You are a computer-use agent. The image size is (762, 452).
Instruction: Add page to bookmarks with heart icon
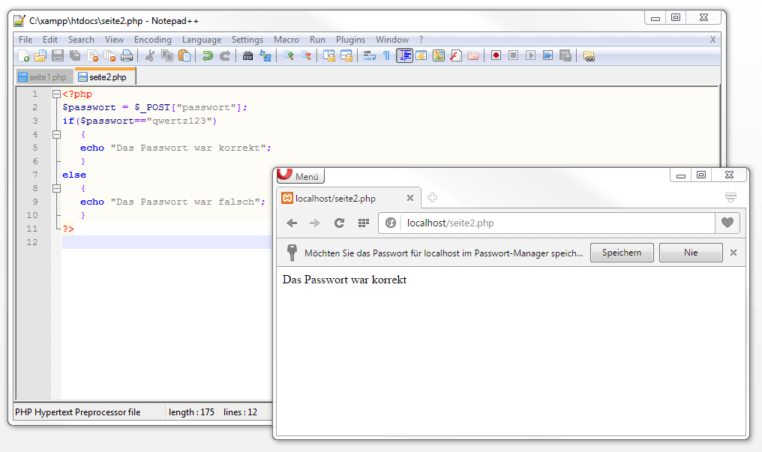click(727, 223)
